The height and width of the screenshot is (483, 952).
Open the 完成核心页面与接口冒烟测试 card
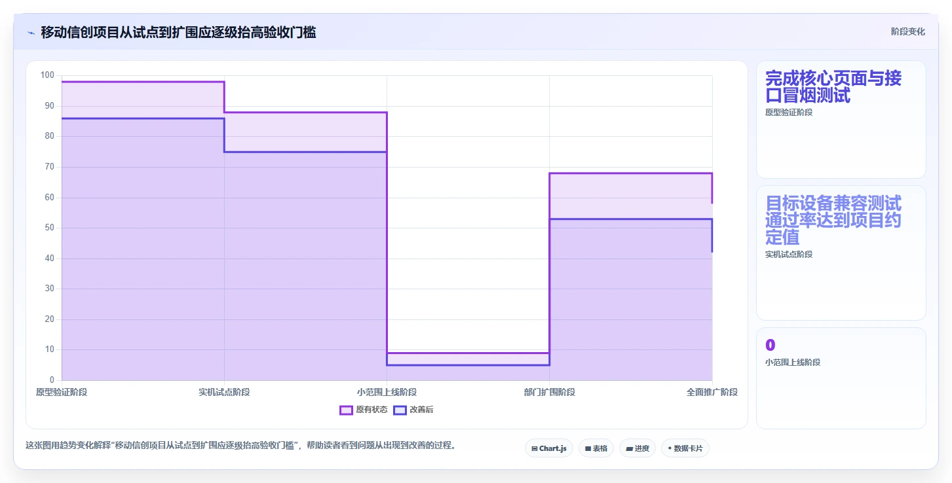click(841, 119)
